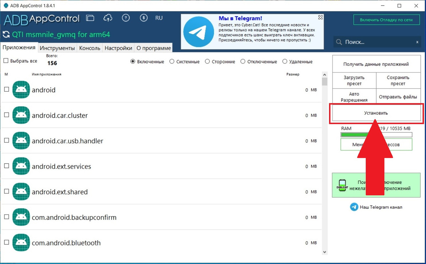Click 'Включить Отладку по сети' button
Screen dimensions: 426x264
coord(386,20)
